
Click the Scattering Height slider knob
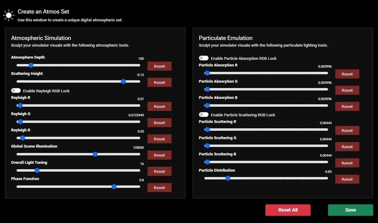coord(123,81)
